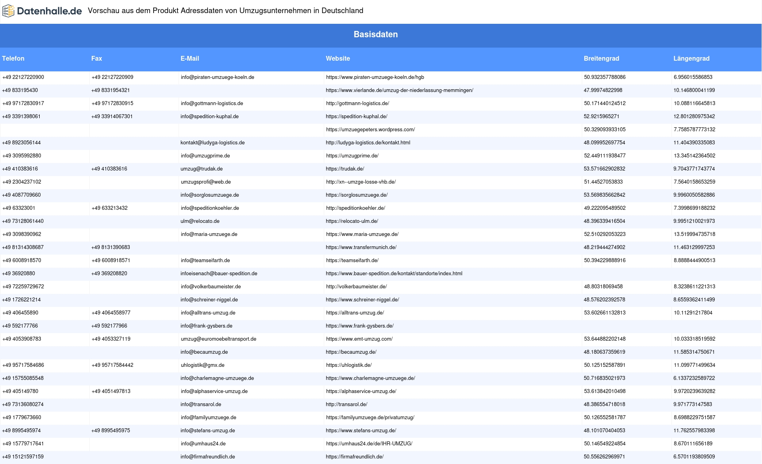Click fax number +49 4051497813
Viewport: 762px width, 464px height.
tap(111, 391)
